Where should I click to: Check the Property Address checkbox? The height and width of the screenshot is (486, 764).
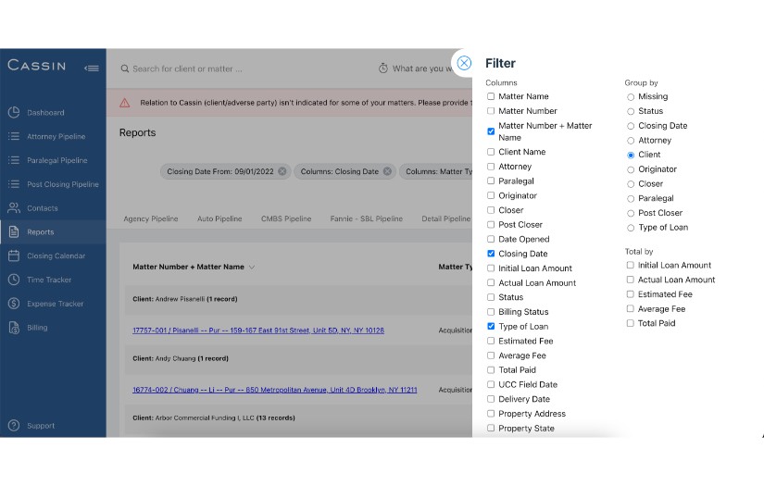point(491,414)
